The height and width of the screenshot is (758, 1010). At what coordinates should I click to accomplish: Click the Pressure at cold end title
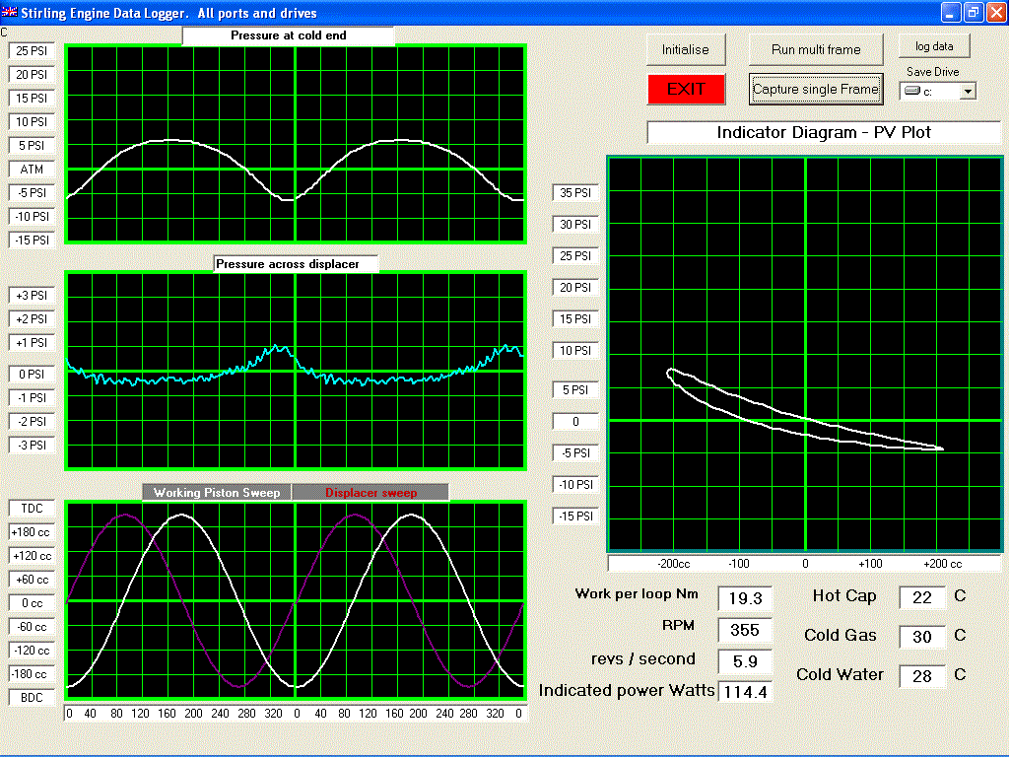288,35
